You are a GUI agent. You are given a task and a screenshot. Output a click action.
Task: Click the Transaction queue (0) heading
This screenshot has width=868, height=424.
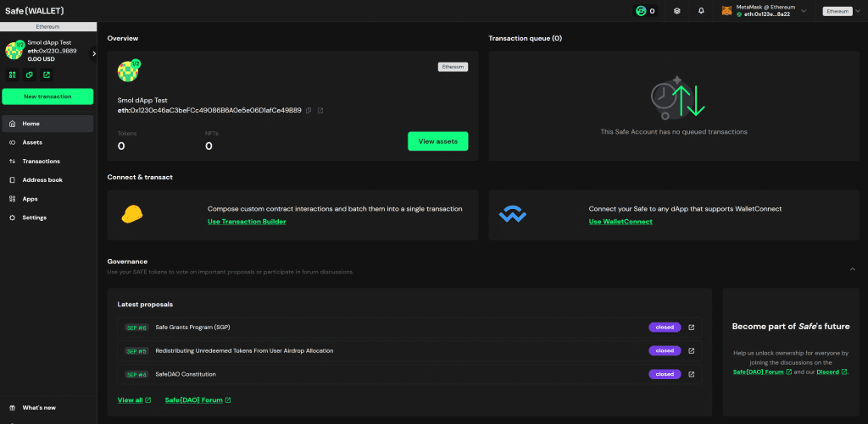(x=525, y=39)
